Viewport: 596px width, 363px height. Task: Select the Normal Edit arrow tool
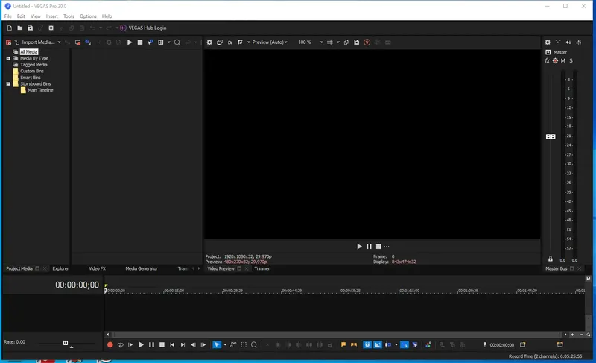tap(217, 345)
